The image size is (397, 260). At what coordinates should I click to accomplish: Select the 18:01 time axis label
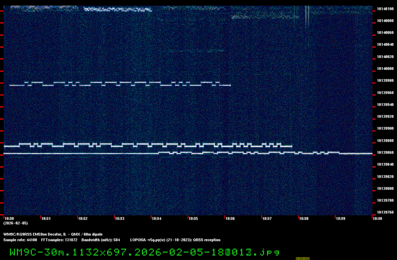[x=46, y=218]
